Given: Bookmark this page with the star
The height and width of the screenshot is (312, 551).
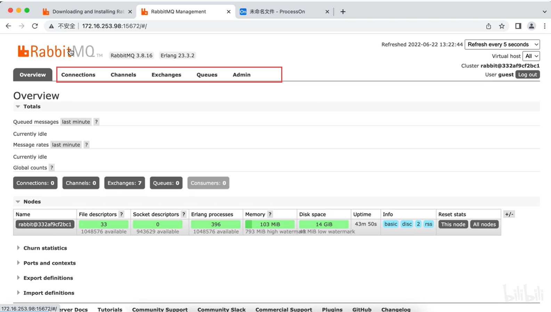Looking at the screenshot, I should (x=502, y=26).
